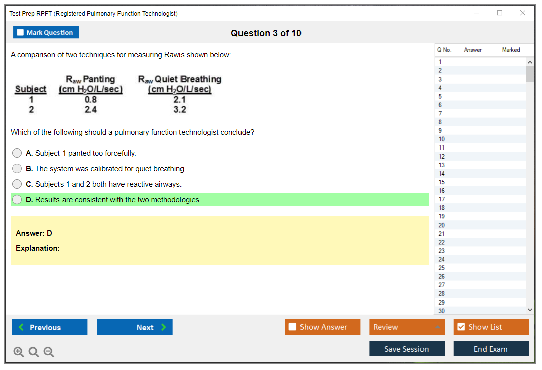The image size is (542, 370).
Task: Select option C reactive airways
Action: tap(17, 184)
